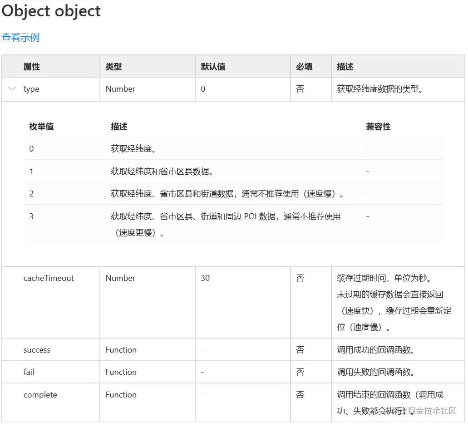This screenshot has width=468, height=427.
Task: Select enum description 获取经纬度。
Action: tap(133, 148)
